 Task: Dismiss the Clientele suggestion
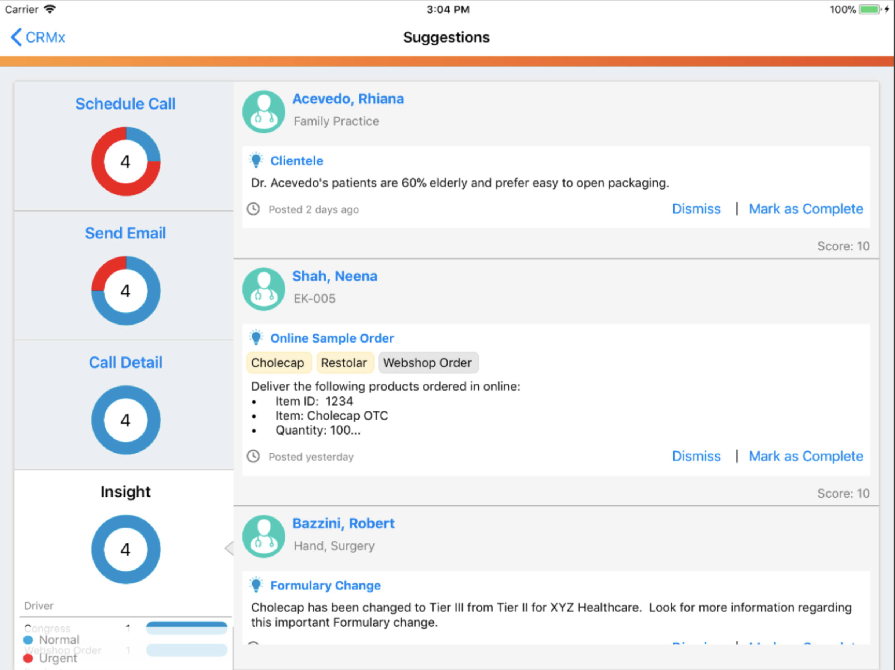click(x=696, y=209)
